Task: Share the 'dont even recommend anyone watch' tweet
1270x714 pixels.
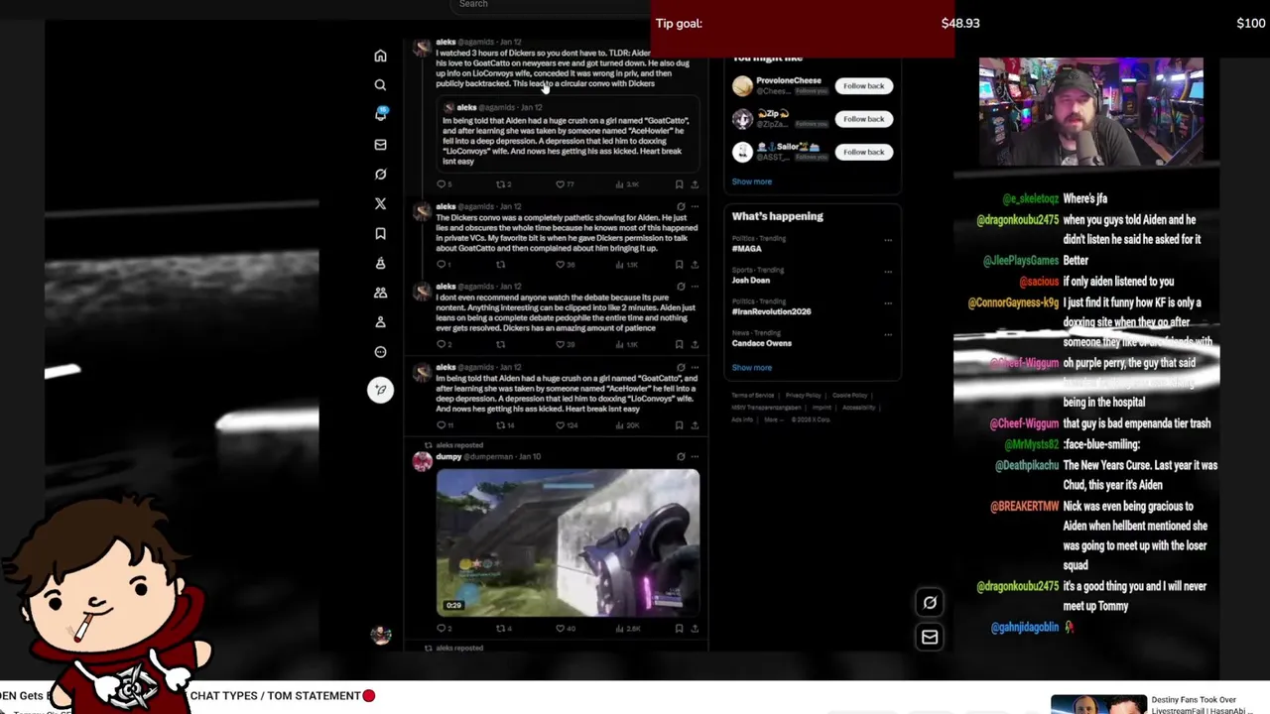Action: (x=695, y=344)
